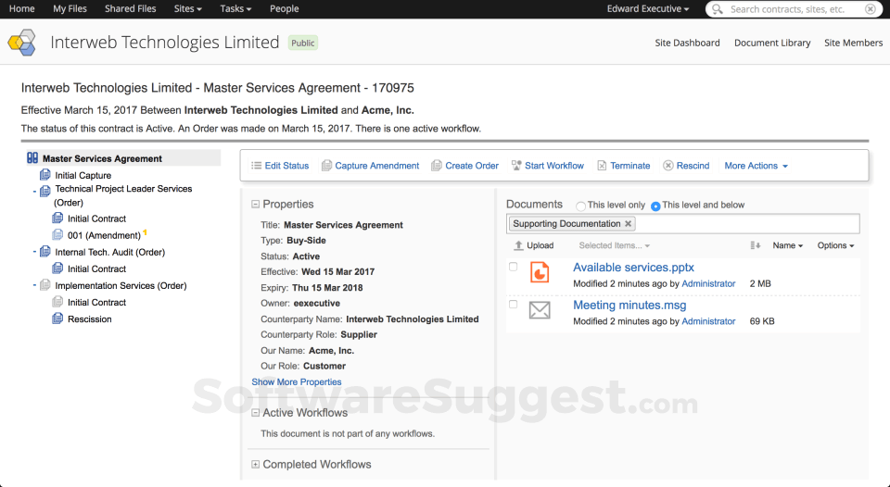Click the Meeting minutes envelope icon

pyautogui.click(x=540, y=310)
